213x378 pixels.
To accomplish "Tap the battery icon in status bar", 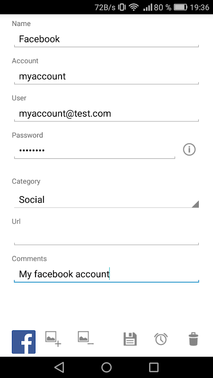I will pyautogui.click(x=180, y=7).
